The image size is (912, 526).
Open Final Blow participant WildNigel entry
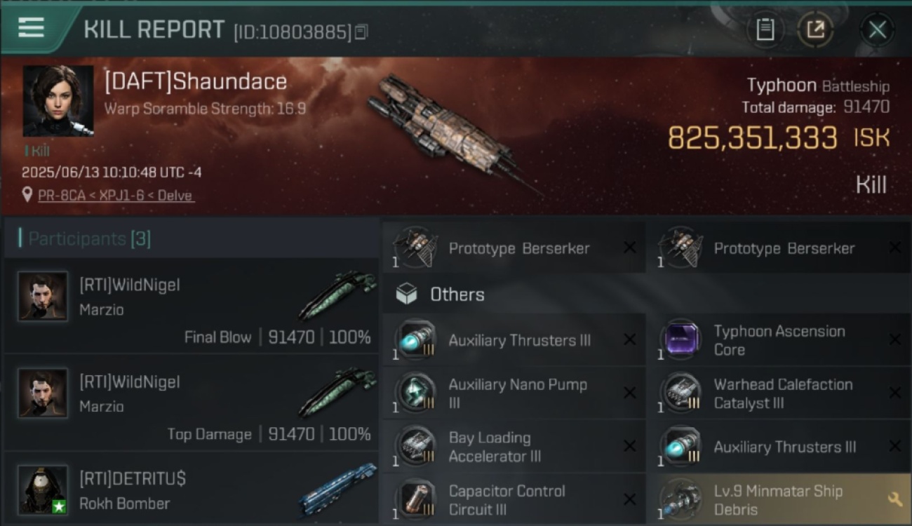[192, 306]
